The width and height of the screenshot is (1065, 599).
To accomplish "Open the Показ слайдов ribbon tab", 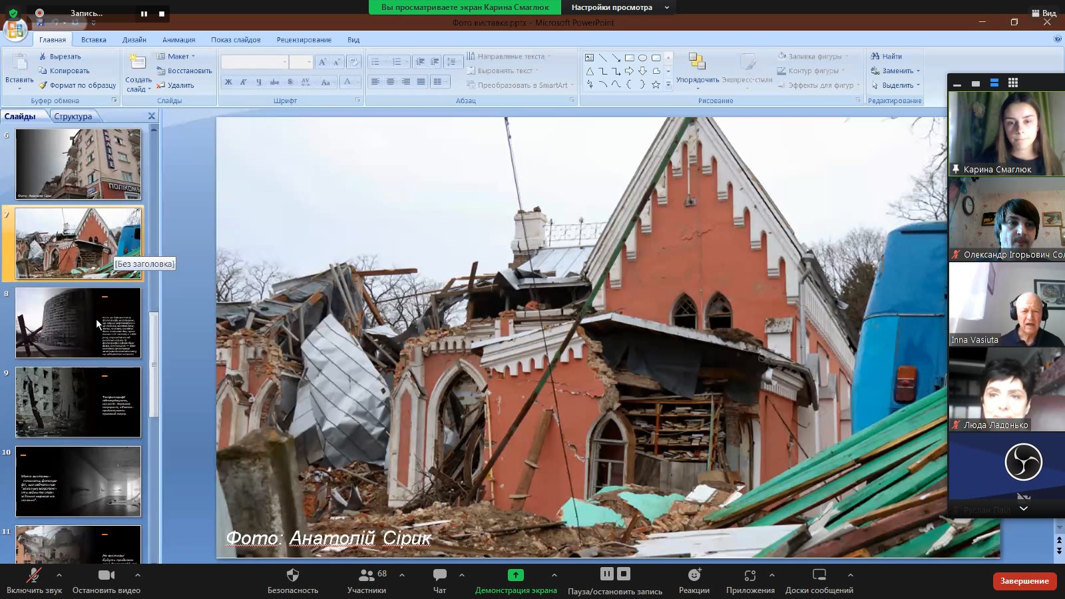I will (x=236, y=39).
